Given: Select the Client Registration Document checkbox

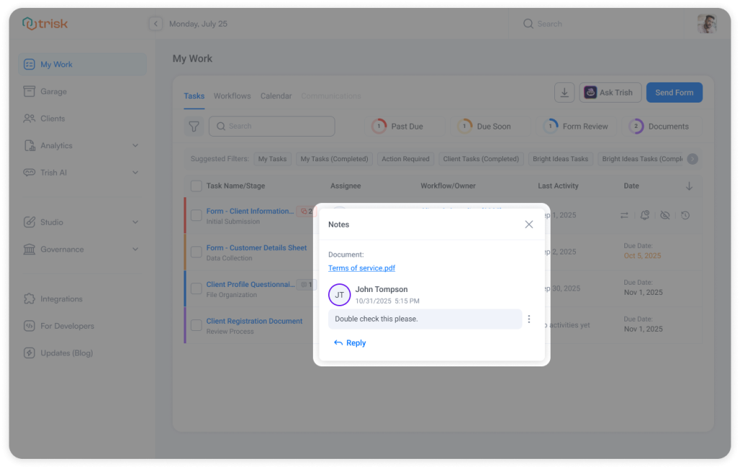Looking at the screenshot, I should pos(196,326).
